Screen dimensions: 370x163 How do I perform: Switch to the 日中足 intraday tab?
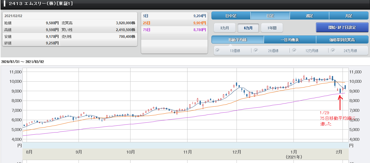(x=231, y=16)
